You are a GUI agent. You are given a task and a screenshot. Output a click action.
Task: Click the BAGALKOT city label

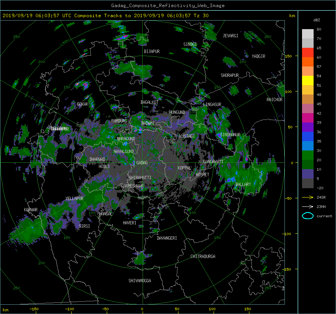pos(149,102)
